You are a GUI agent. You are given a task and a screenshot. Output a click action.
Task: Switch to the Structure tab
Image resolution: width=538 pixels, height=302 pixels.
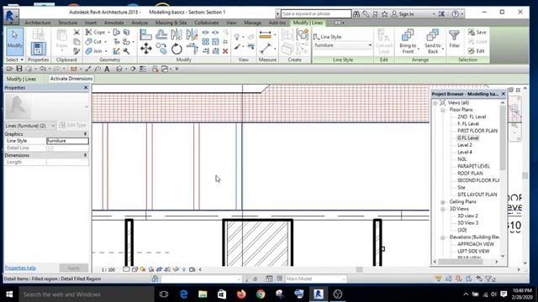(67, 23)
